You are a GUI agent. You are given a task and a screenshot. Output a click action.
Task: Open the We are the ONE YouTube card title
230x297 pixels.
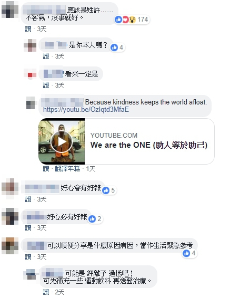(x=149, y=145)
